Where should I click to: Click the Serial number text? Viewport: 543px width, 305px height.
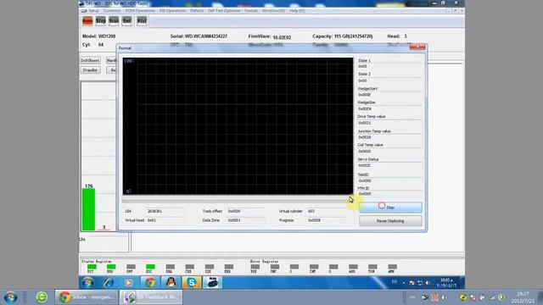coord(199,36)
